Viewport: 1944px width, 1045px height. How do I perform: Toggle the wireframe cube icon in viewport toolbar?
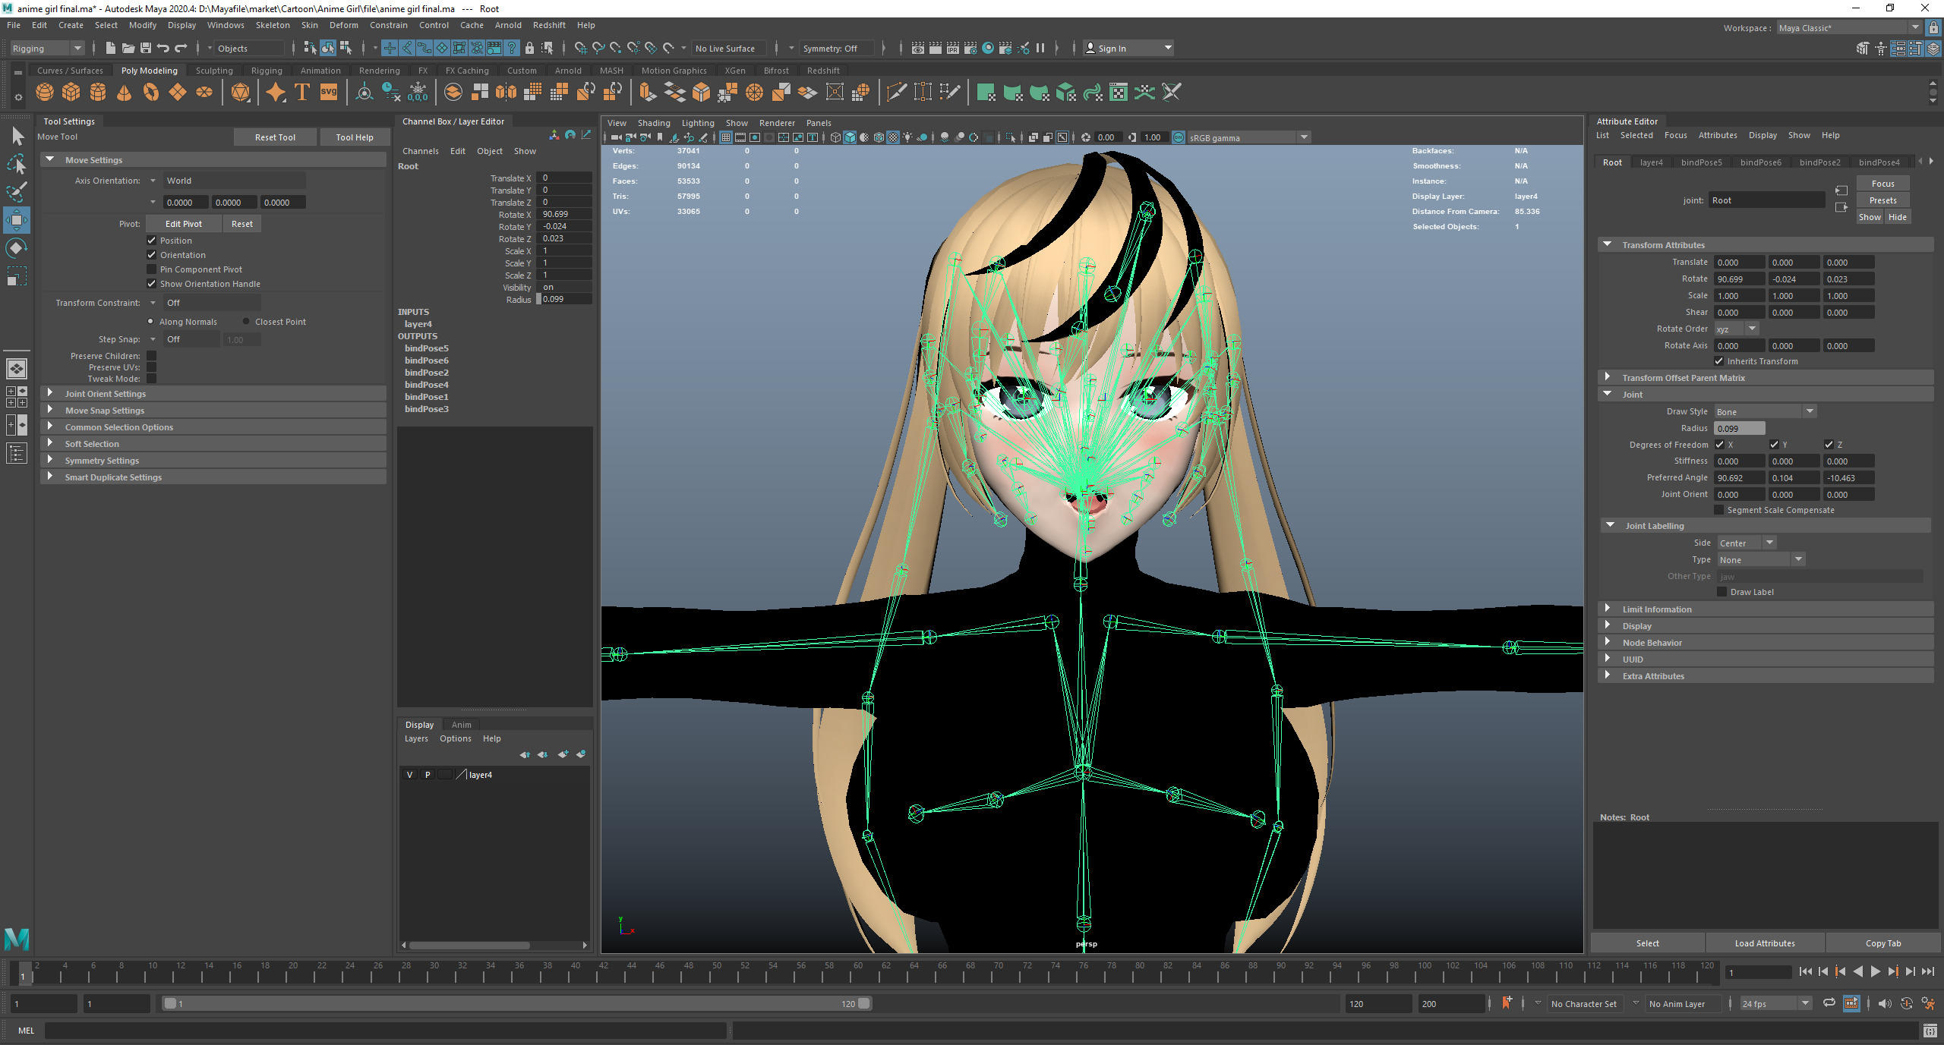pos(835,137)
